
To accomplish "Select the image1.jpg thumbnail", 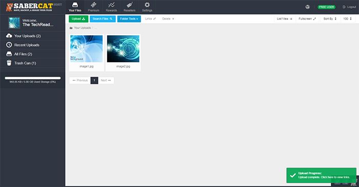I will [87, 49].
